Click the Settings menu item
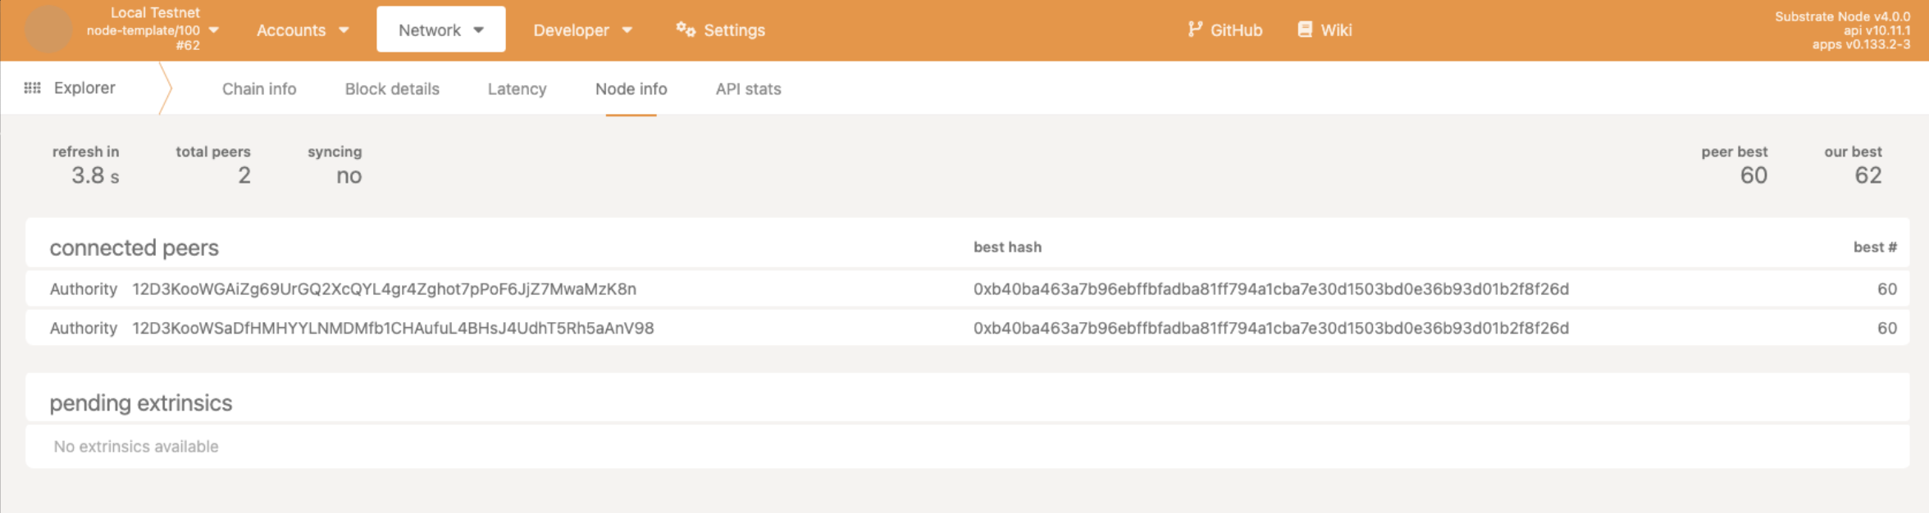Viewport: 1929px width, 513px height. (x=720, y=30)
